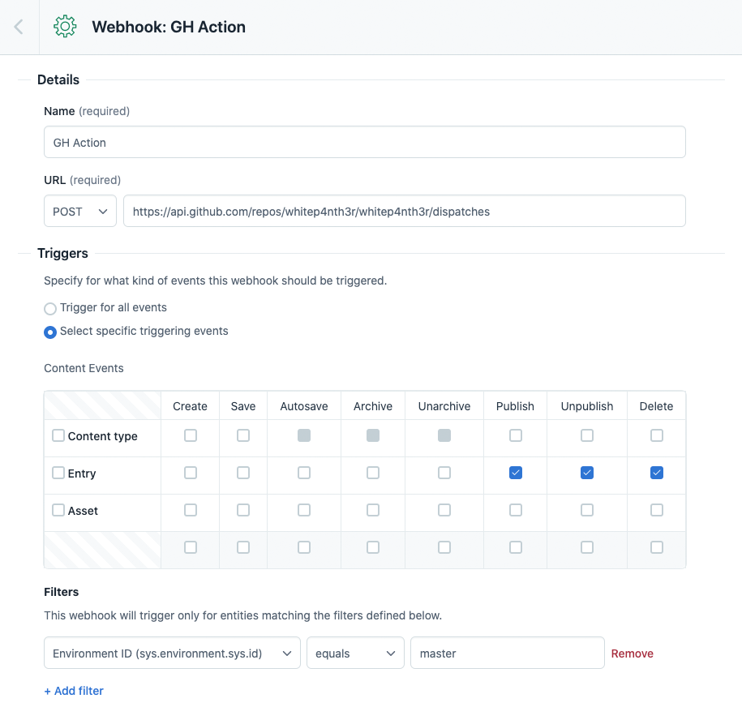Screen dimensions: 742x707
Task: Select the "Trigger for all events" option
Action: (49, 308)
